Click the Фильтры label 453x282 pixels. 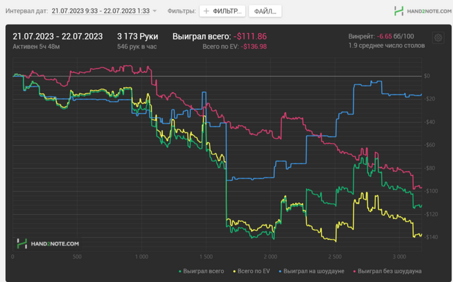[181, 11]
